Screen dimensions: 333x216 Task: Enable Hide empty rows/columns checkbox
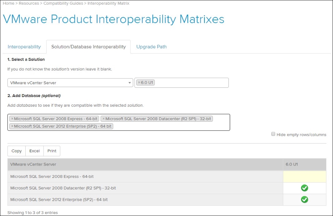tap(273, 134)
